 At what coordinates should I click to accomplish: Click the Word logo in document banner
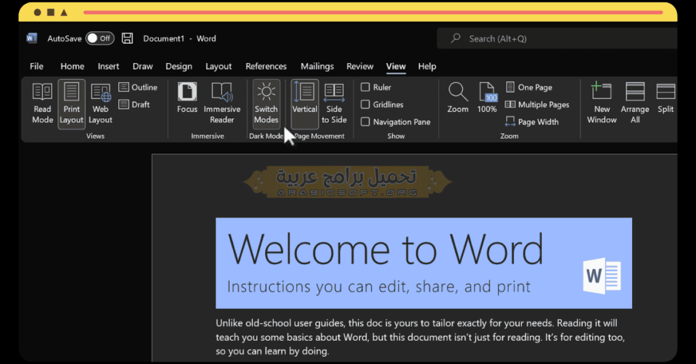[602, 276]
